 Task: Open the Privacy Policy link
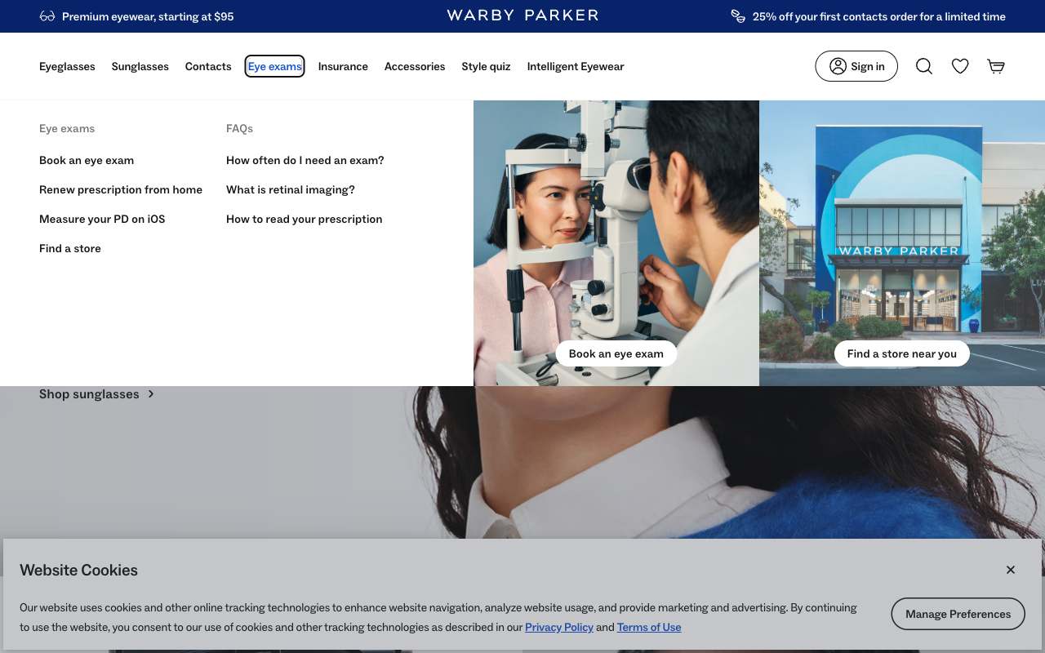pyautogui.click(x=559, y=627)
